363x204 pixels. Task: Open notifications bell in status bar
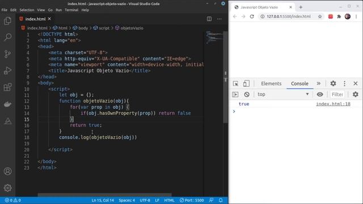pos(221,200)
